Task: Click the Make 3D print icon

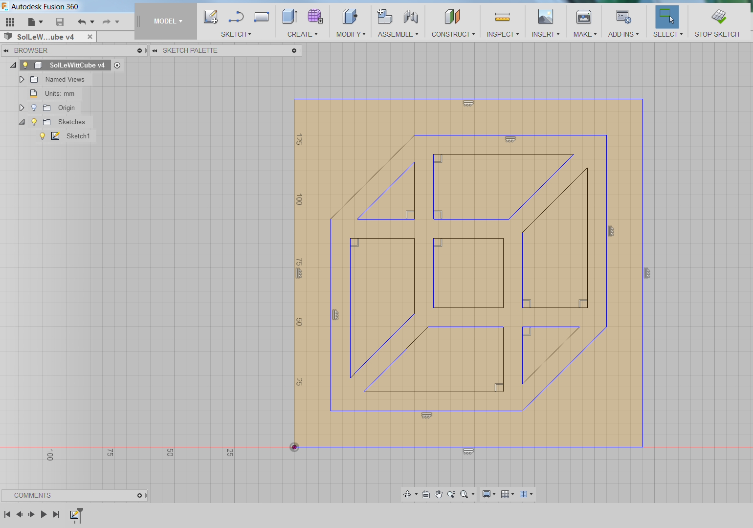Action: (584, 17)
